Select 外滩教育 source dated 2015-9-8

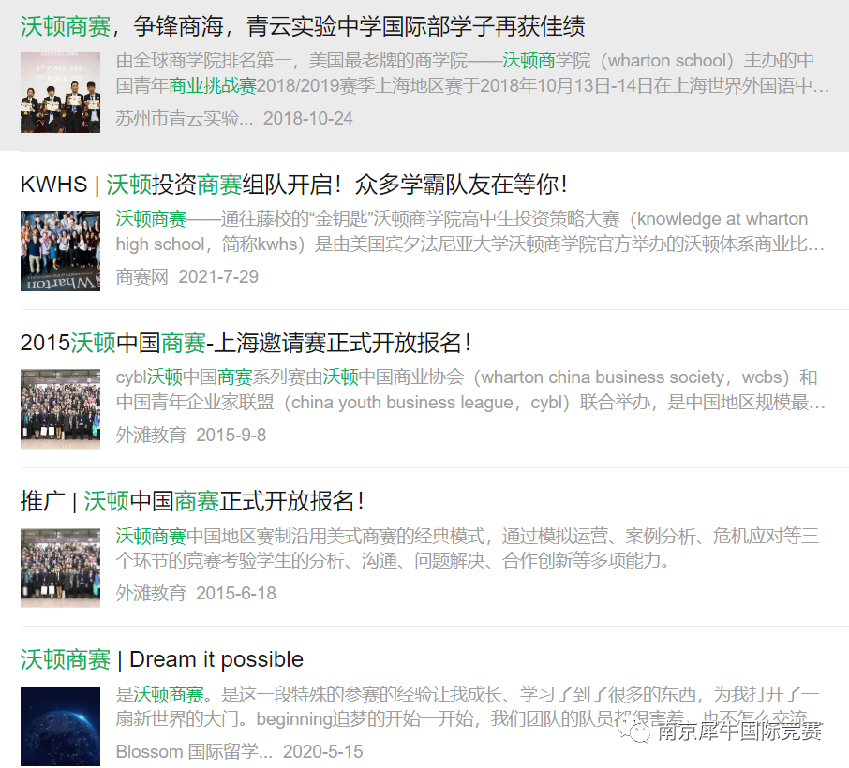tap(151, 436)
